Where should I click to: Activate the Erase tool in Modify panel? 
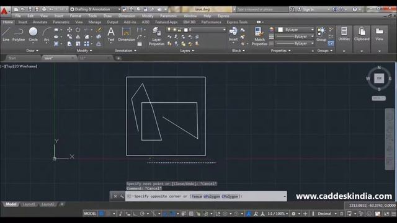point(99,30)
